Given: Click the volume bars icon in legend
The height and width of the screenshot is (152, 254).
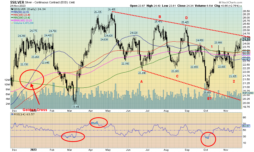Looking at the screenshot, I should pos(12,23).
